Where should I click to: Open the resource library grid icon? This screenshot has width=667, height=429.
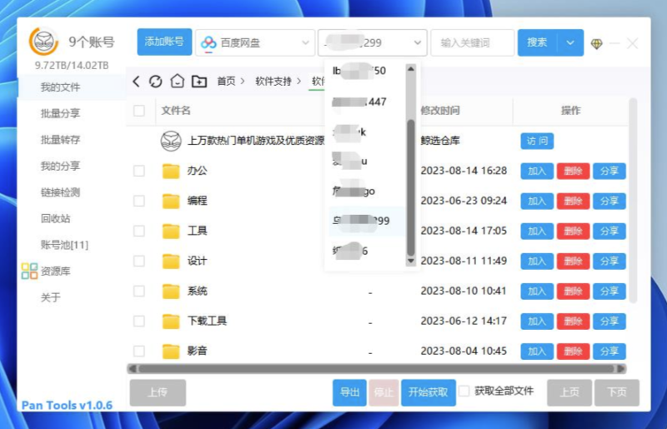[29, 271]
